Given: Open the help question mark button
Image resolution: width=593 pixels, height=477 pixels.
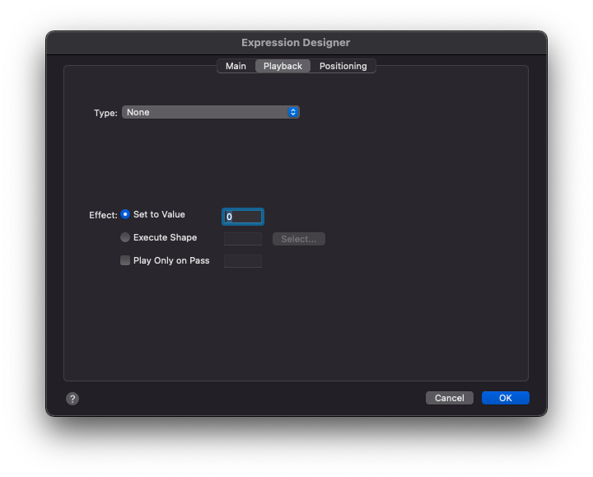Looking at the screenshot, I should click(72, 399).
